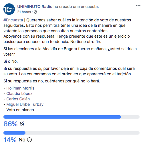Open the UNIMINUTO Radio page link
The width and height of the screenshot is (143, 146).
click(x=35, y=7)
